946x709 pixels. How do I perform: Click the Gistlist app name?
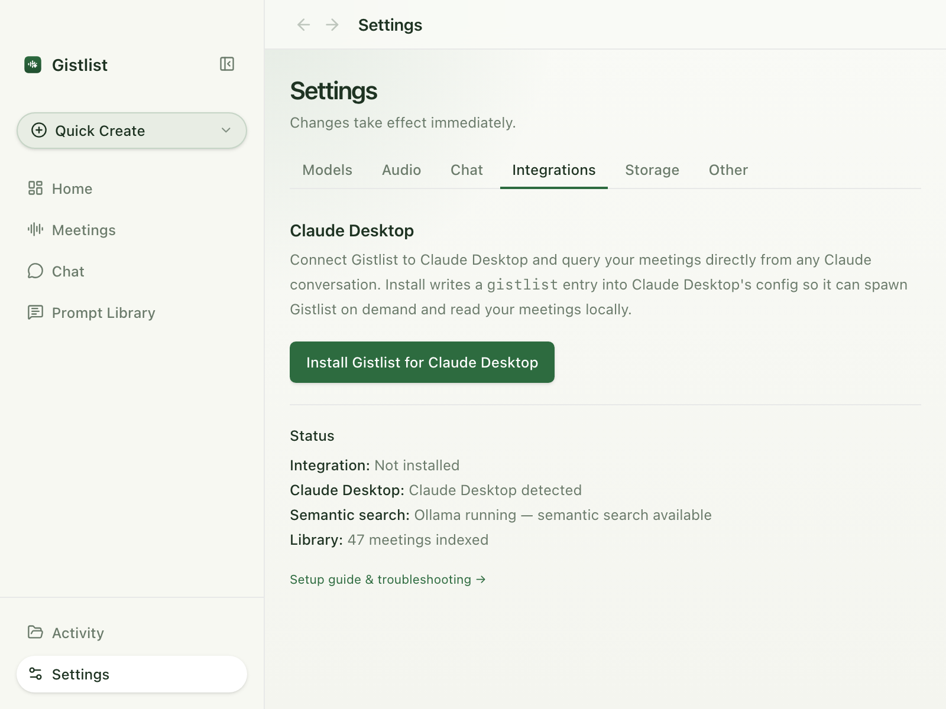pyautogui.click(x=80, y=65)
